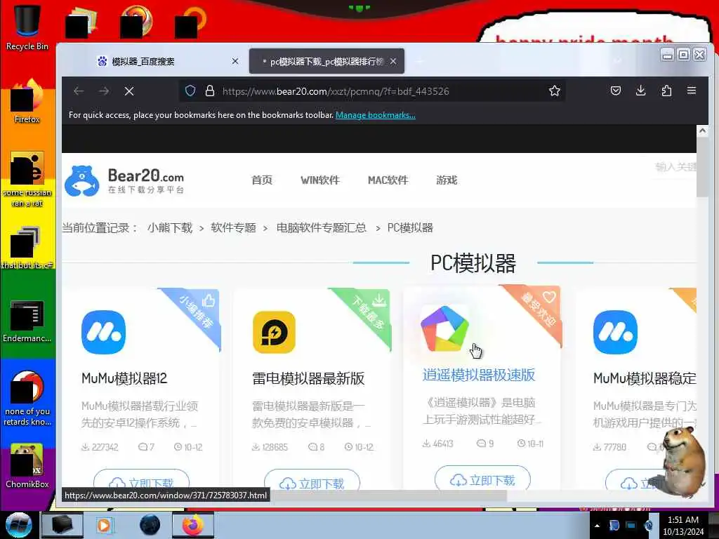Screen dimensions: 719x539
Task: Open the Firefox hamburger application menu
Action: pos(692,91)
